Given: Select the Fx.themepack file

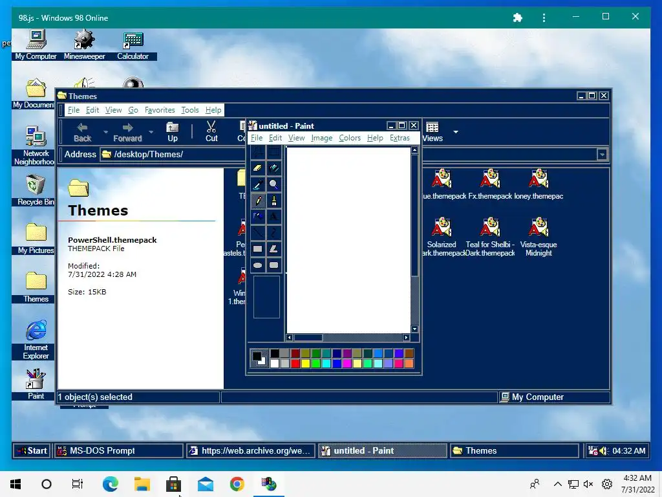Looking at the screenshot, I should coord(490,184).
